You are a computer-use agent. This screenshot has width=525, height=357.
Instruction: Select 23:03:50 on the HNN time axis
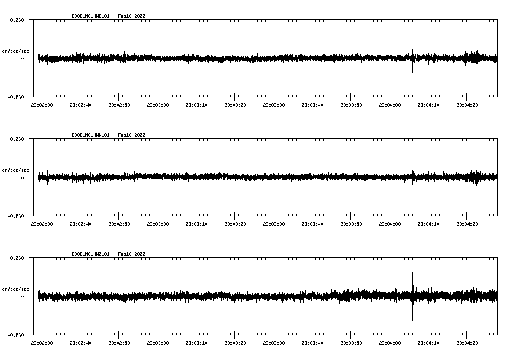pos(351,224)
